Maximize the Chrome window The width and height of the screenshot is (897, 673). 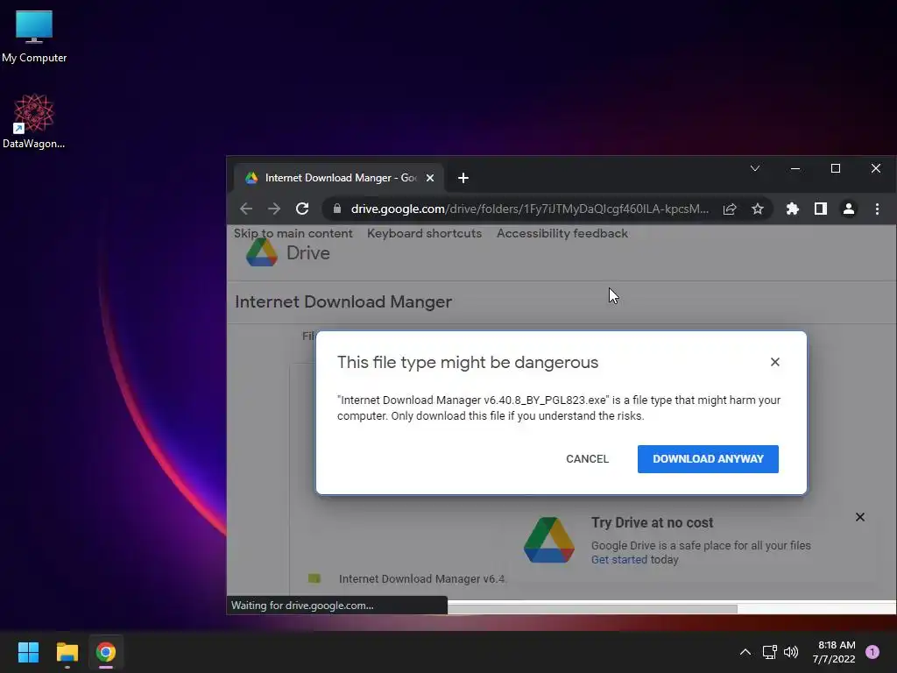coord(835,168)
